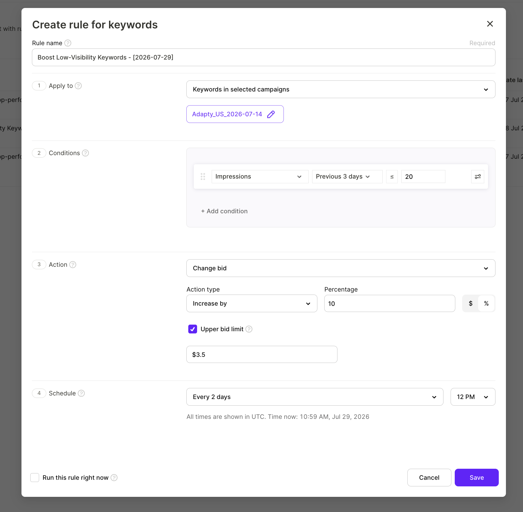Open the Apply to scope dropdown
523x512 pixels.
pos(341,89)
